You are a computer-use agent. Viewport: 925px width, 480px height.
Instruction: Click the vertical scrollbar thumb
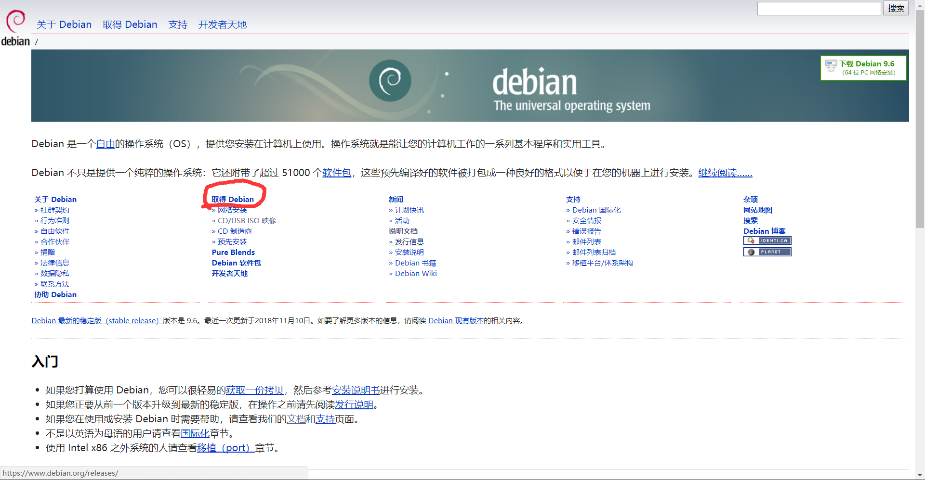click(920, 119)
